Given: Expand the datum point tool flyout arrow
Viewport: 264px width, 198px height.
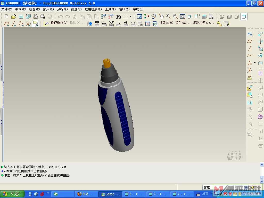Looking at the screenshot, I should (255, 63).
